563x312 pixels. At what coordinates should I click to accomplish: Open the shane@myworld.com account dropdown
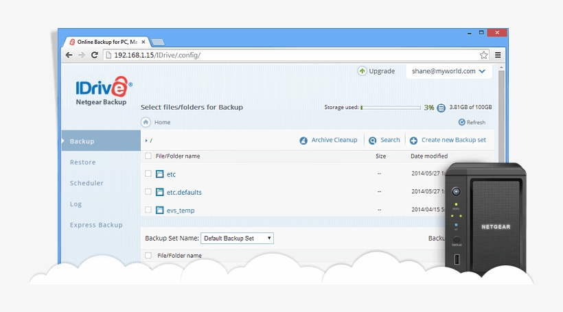click(448, 71)
